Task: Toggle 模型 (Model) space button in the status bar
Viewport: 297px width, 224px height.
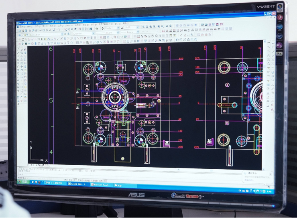Action: point(106,181)
